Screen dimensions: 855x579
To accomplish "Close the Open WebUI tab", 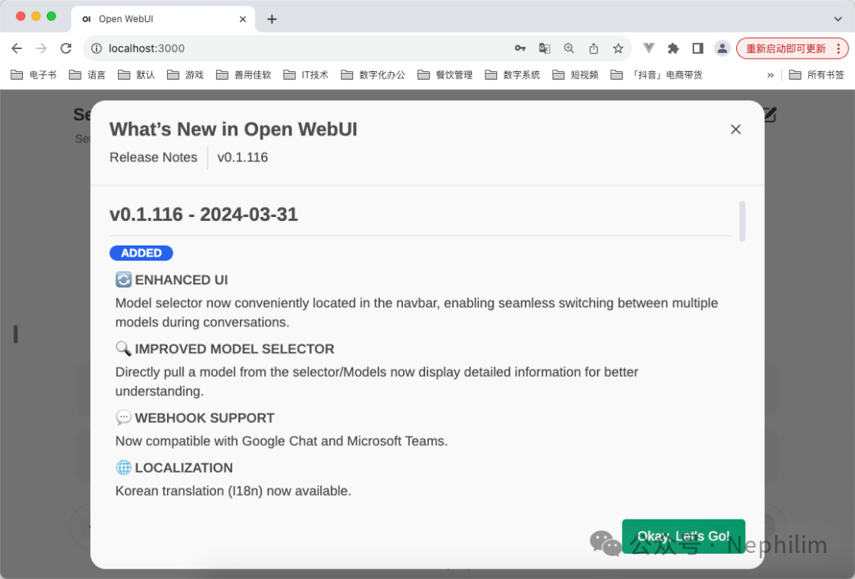I will (243, 19).
